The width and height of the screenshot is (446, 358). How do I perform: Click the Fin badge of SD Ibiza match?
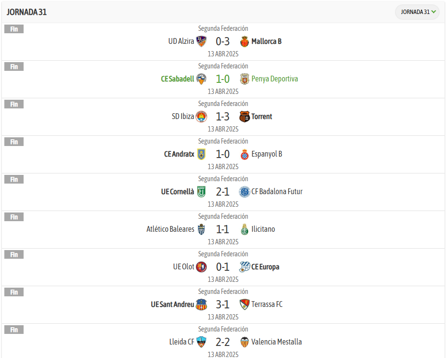[14, 104]
